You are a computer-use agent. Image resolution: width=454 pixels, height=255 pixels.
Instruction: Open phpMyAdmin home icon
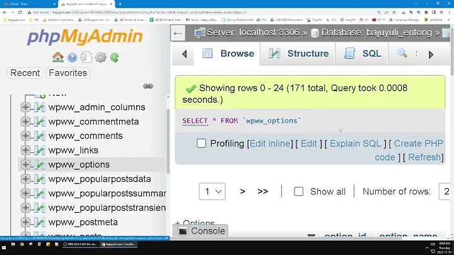point(58,57)
